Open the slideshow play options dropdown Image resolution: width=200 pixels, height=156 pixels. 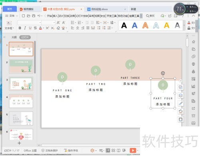pos(138,150)
